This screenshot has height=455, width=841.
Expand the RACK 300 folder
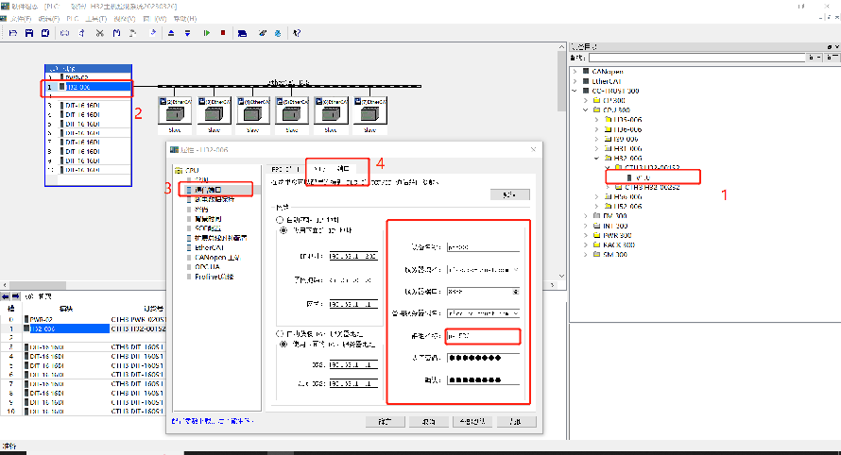(x=586, y=244)
